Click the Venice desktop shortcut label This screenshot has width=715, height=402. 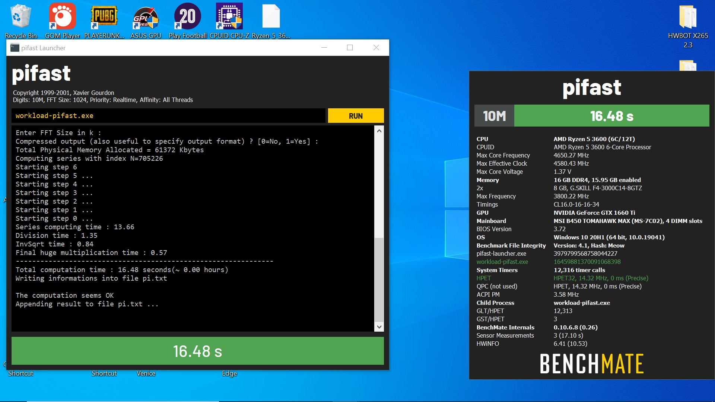point(146,373)
